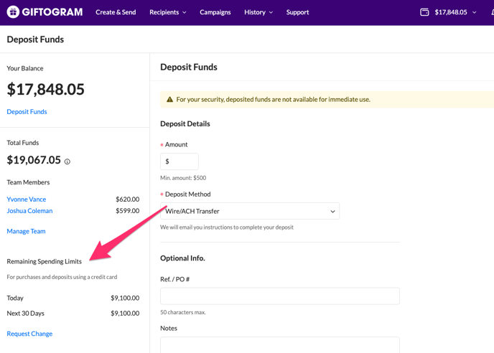Click the warning triangle icon in alert
Viewport: 494px width, 353px height.
[x=170, y=100]
